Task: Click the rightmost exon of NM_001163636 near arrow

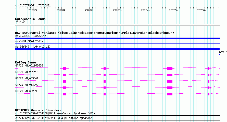Action: pyautogui.click(x=208, y=69)
